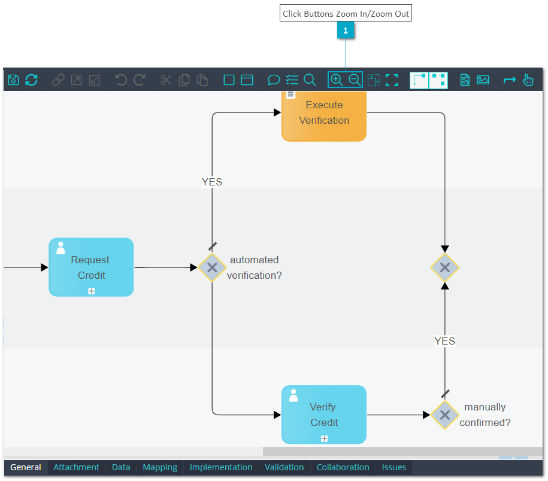Toggle the three-node layout button
This screenshot has width=548, height=481.
[x=438, y=80]
